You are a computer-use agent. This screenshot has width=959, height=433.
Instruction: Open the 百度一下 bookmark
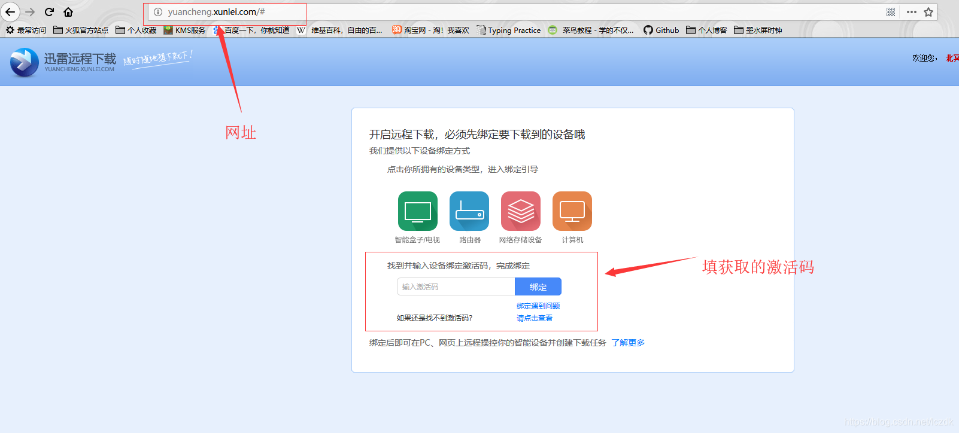pyautogui.click(x=251, y=30)
